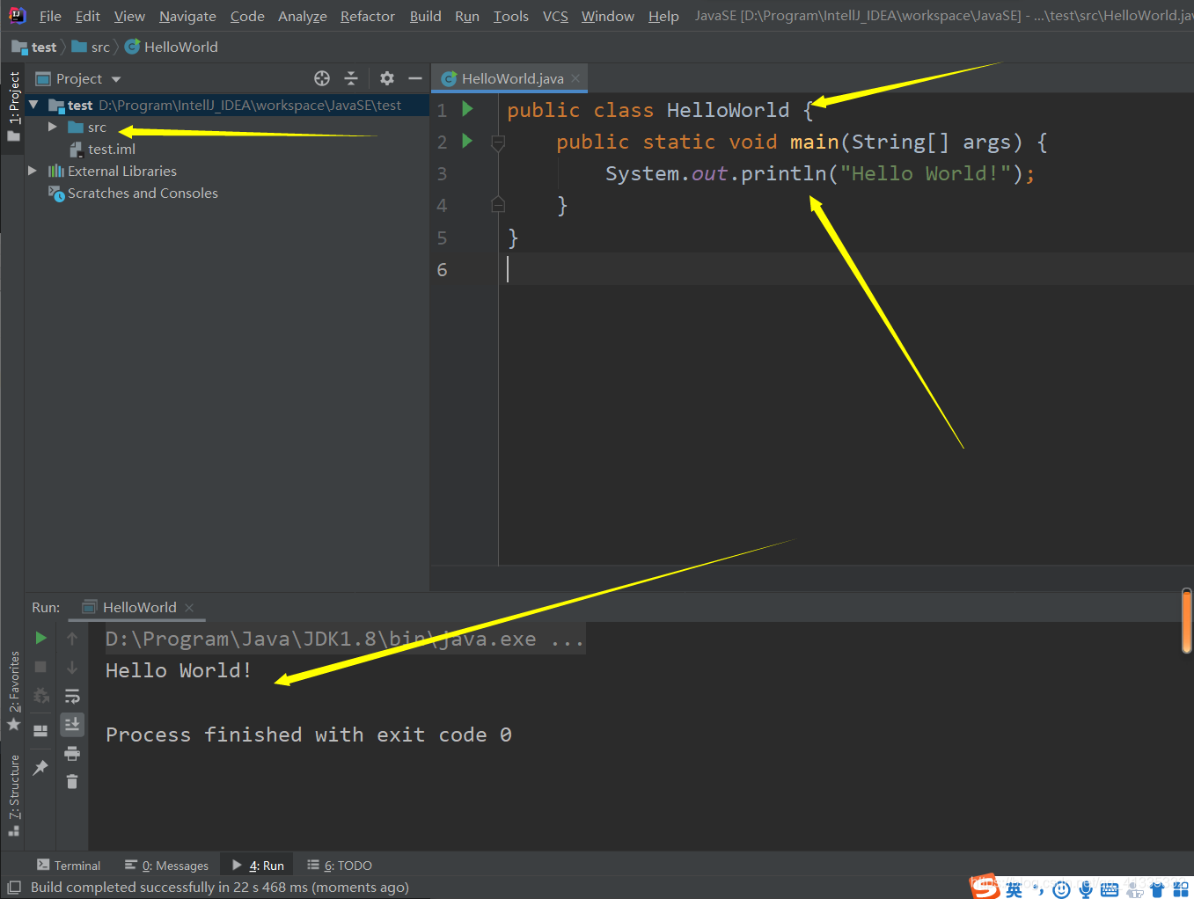Click Sogou voice input microphone icon
This screenshot has height=899, width=1194.
(1086, 890)
